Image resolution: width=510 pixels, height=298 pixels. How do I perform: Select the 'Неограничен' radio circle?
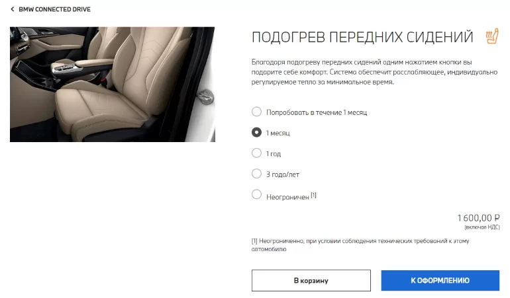(x=256, y=194)
